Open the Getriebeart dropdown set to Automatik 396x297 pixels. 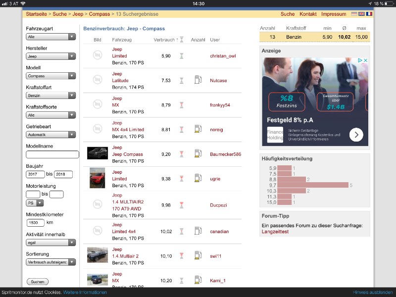tap(50, 135)
